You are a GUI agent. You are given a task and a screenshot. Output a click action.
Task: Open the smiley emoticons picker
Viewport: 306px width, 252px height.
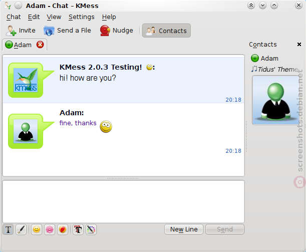pos(37,229)
